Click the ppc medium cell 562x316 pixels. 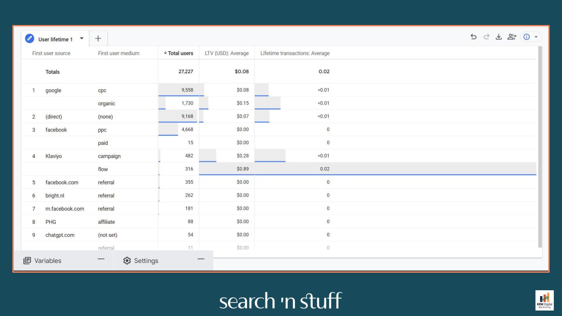coord(102,130)
